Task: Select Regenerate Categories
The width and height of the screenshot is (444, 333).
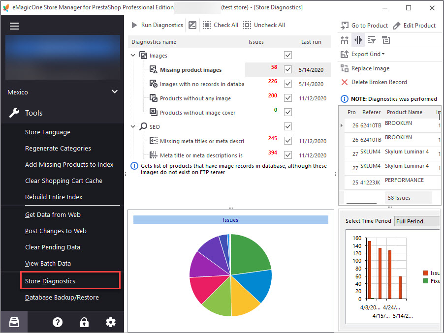Action: (x=58, y=148)
